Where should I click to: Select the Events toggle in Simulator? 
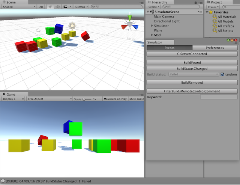[169, 48]
